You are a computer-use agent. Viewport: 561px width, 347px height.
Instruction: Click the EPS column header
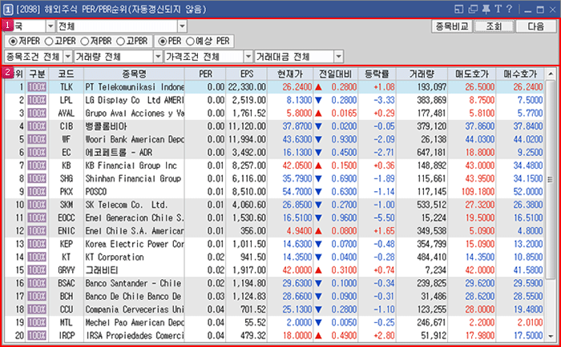[x=247, y=74]
